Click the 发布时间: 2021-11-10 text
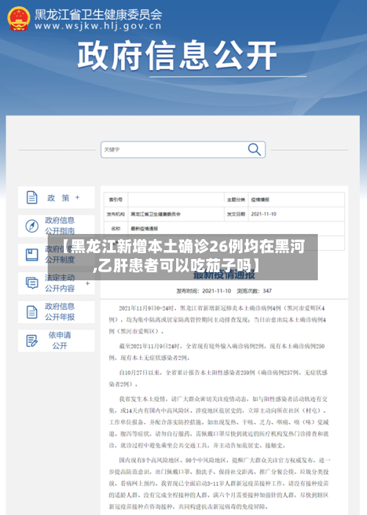Image resolution: width=367 pixels, height=515 pixels. [x=203, y=291]
